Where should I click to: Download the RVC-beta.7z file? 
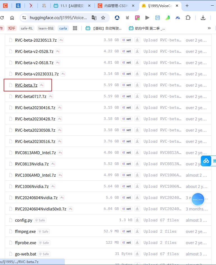(x=137, y=85)
